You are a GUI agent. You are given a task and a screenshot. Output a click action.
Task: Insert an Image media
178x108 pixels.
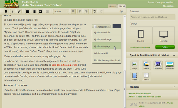pos(135,65)
